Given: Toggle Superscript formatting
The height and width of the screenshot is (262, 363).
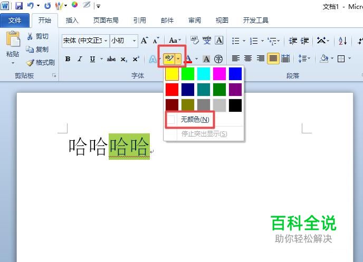Looking at the screenshot, I should click(x=136, y=59).
